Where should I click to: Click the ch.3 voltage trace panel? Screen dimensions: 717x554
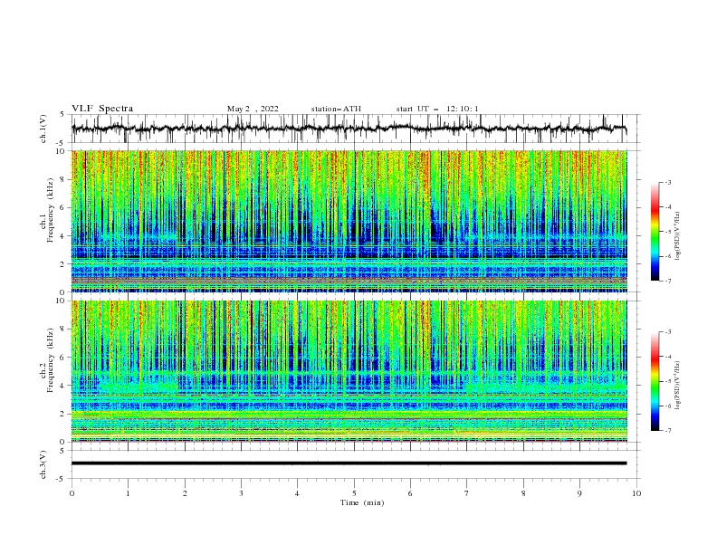355,464
